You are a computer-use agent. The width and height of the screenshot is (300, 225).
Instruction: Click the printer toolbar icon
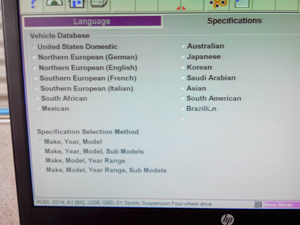coord(99,4)
